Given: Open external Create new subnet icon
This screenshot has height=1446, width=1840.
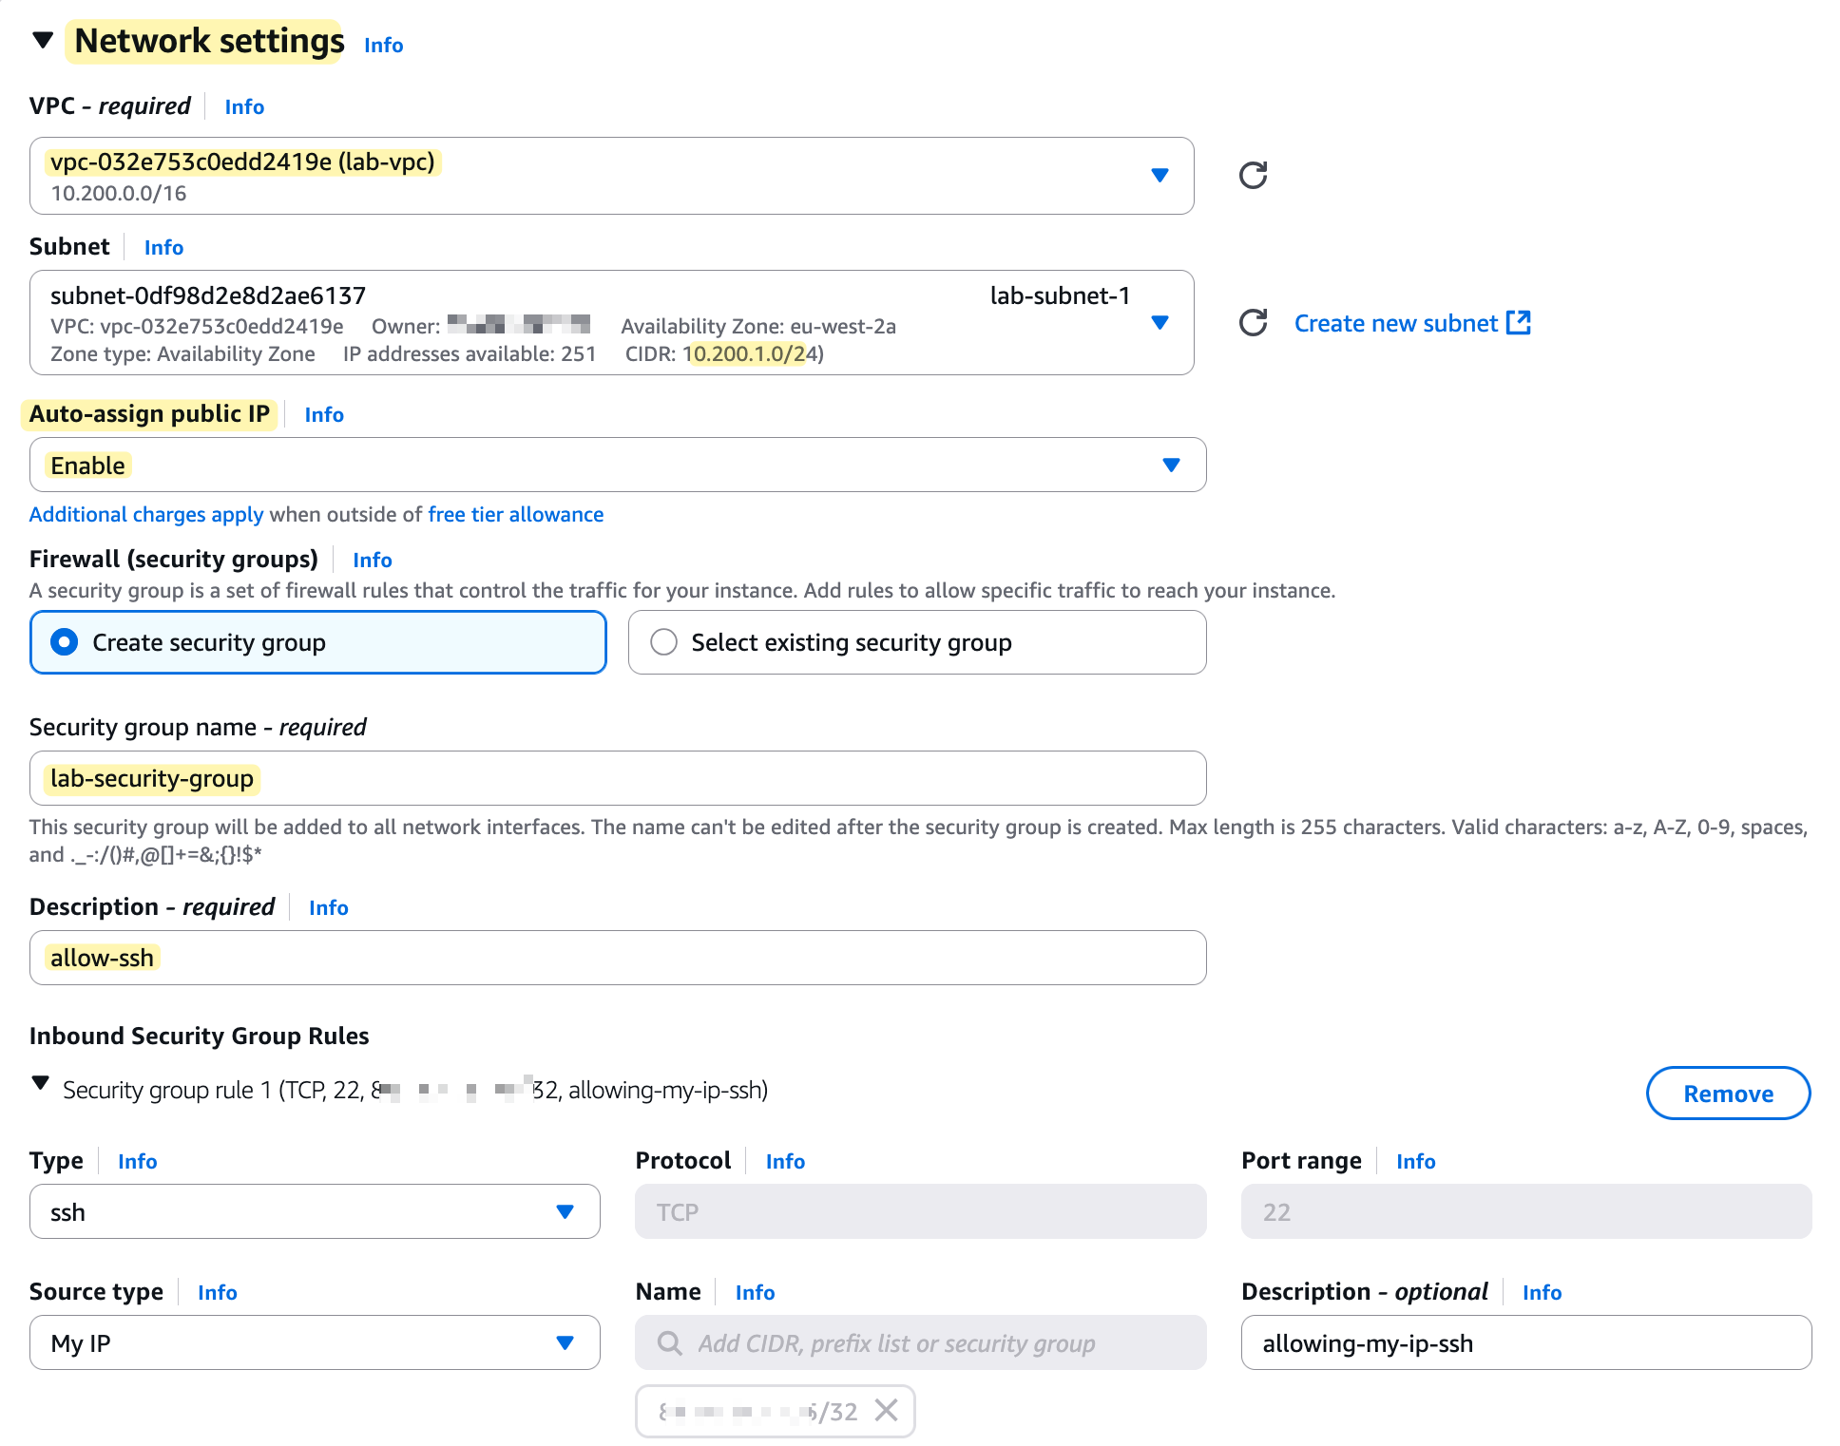Looking at the screenshot, I should click(x=1519, y=323).
